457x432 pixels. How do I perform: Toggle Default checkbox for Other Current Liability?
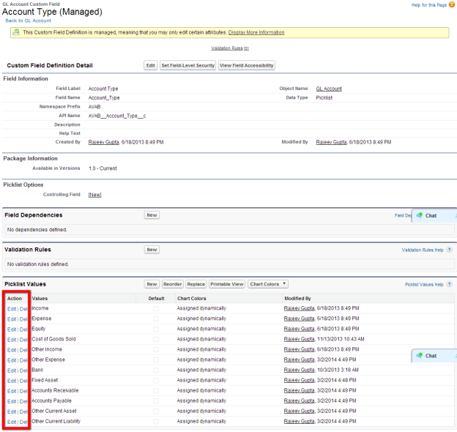tap(155, 422)
